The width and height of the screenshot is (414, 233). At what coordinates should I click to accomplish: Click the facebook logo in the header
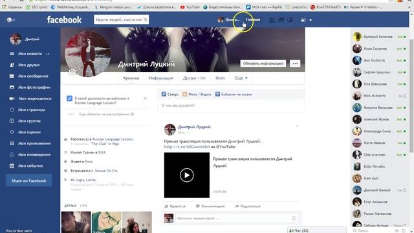64,20
